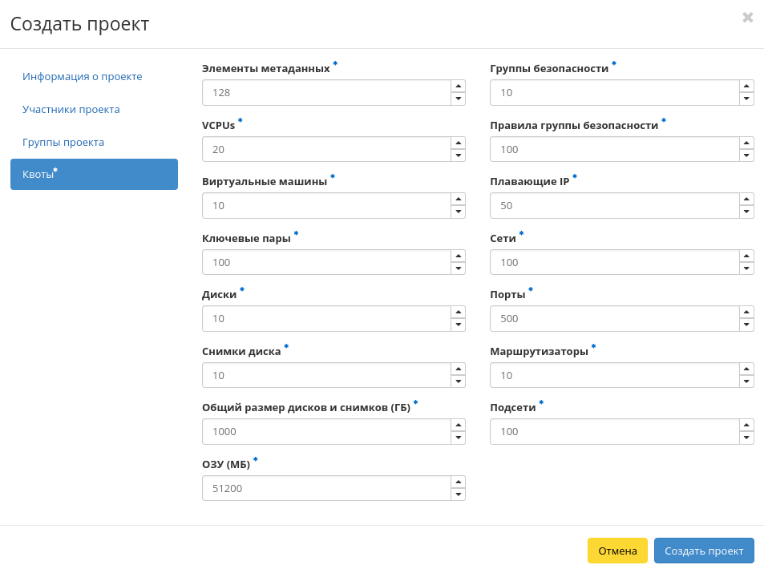This screenshot has height=573, width=764.
Task: Increase ОЗУ (МБ) using up arrow
Action: pos(458,482)
